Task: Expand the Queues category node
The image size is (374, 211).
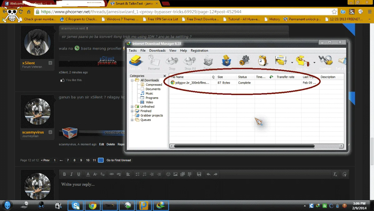Action: point(132,120)
